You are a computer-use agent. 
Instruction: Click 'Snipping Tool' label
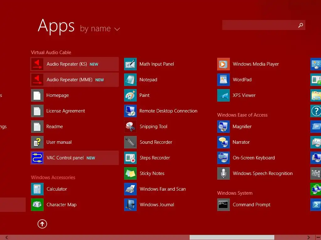(x=153, y=127)
